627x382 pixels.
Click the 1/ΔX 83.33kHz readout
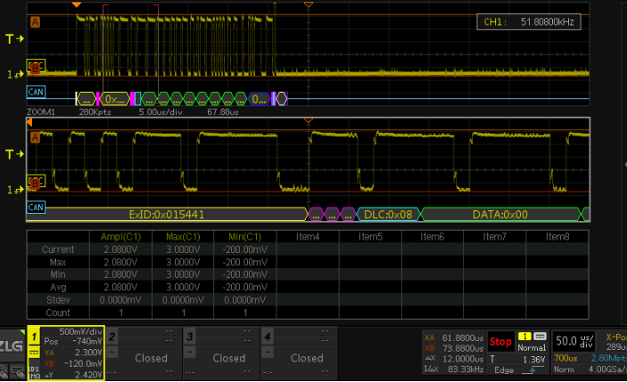pyautogui.click(x=454, y=370)
